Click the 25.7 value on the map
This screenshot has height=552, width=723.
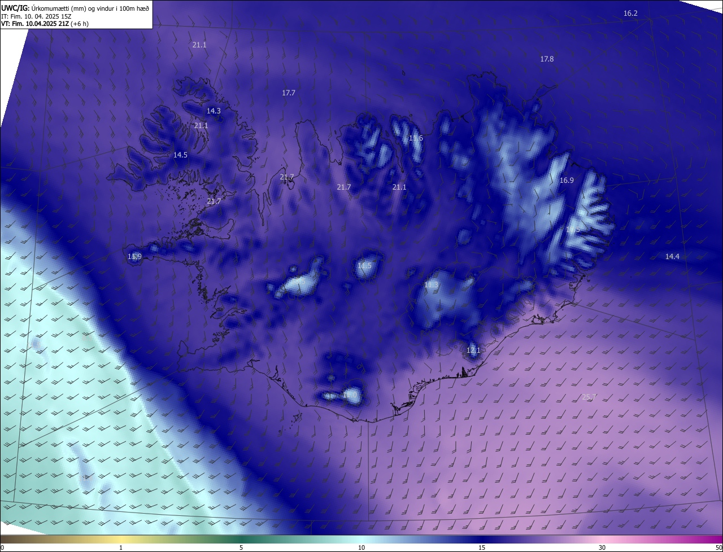tap(589, 397)
